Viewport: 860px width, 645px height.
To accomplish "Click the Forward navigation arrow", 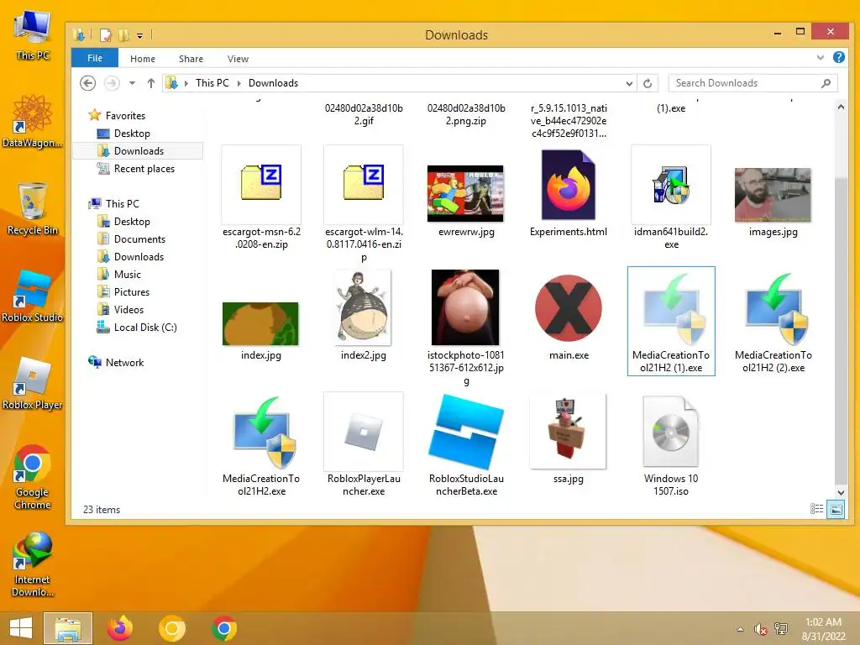I will (112, 83).
